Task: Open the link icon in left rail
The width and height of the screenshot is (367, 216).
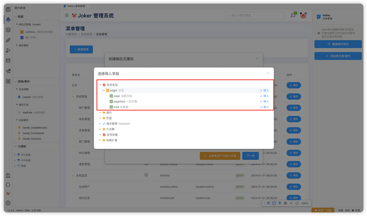Action: (8, 40)
